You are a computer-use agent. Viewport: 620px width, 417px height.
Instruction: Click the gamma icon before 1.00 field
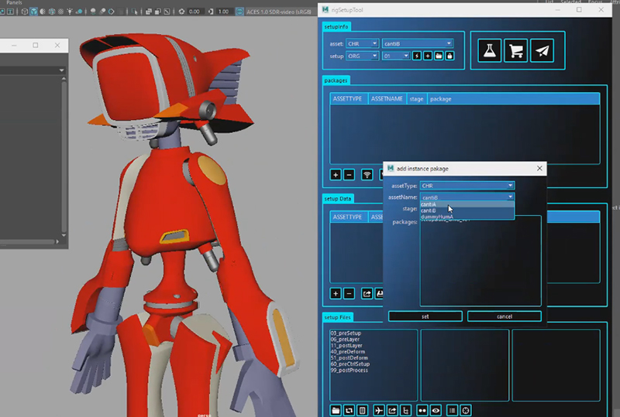click(211, 12)
